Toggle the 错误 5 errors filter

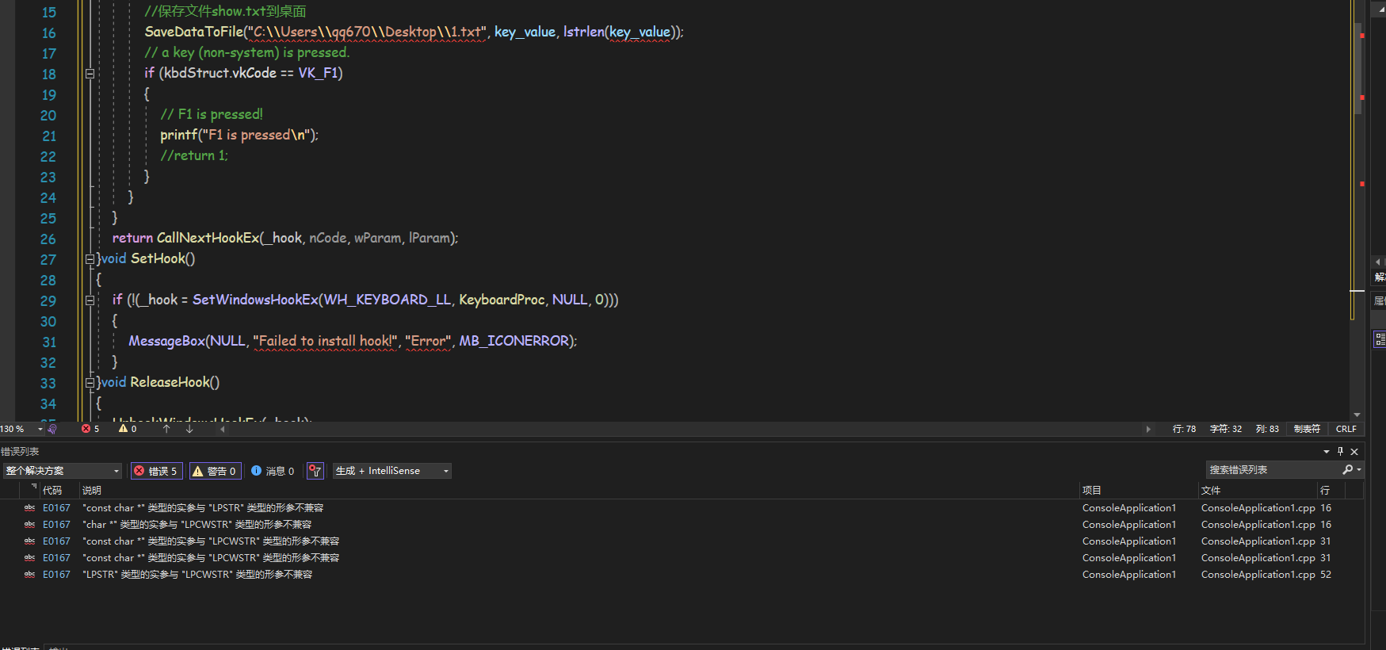pyautogui.click(x=157, y=471)
